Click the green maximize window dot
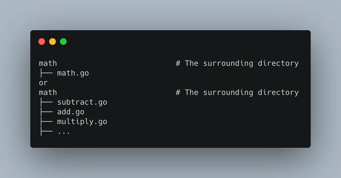This screenshot has width=341, height=178. coord(63,42)
